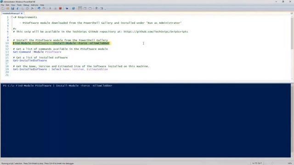Paste using the clipboard toolbar icon
294x165 pixels.
(x=28, y=8)
